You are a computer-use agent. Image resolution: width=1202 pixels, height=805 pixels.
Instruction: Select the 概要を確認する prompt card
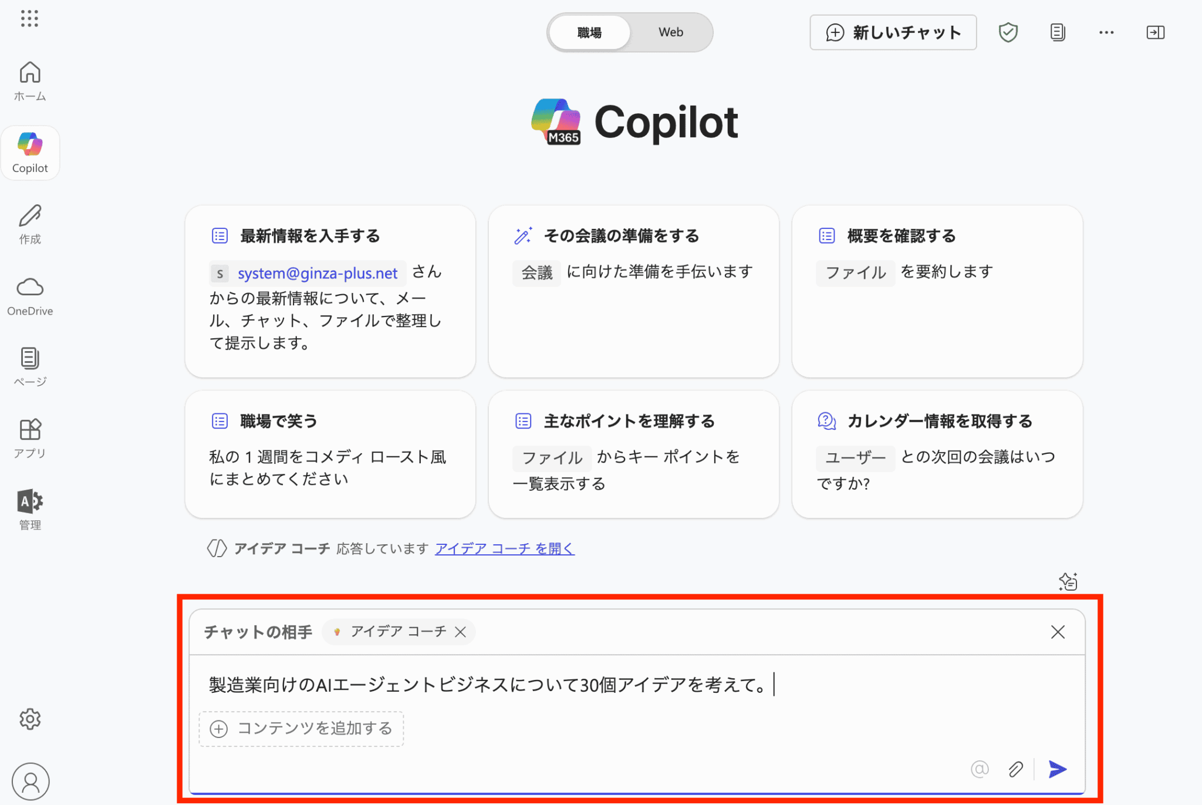pyautogui.click(x=937, y=291)
